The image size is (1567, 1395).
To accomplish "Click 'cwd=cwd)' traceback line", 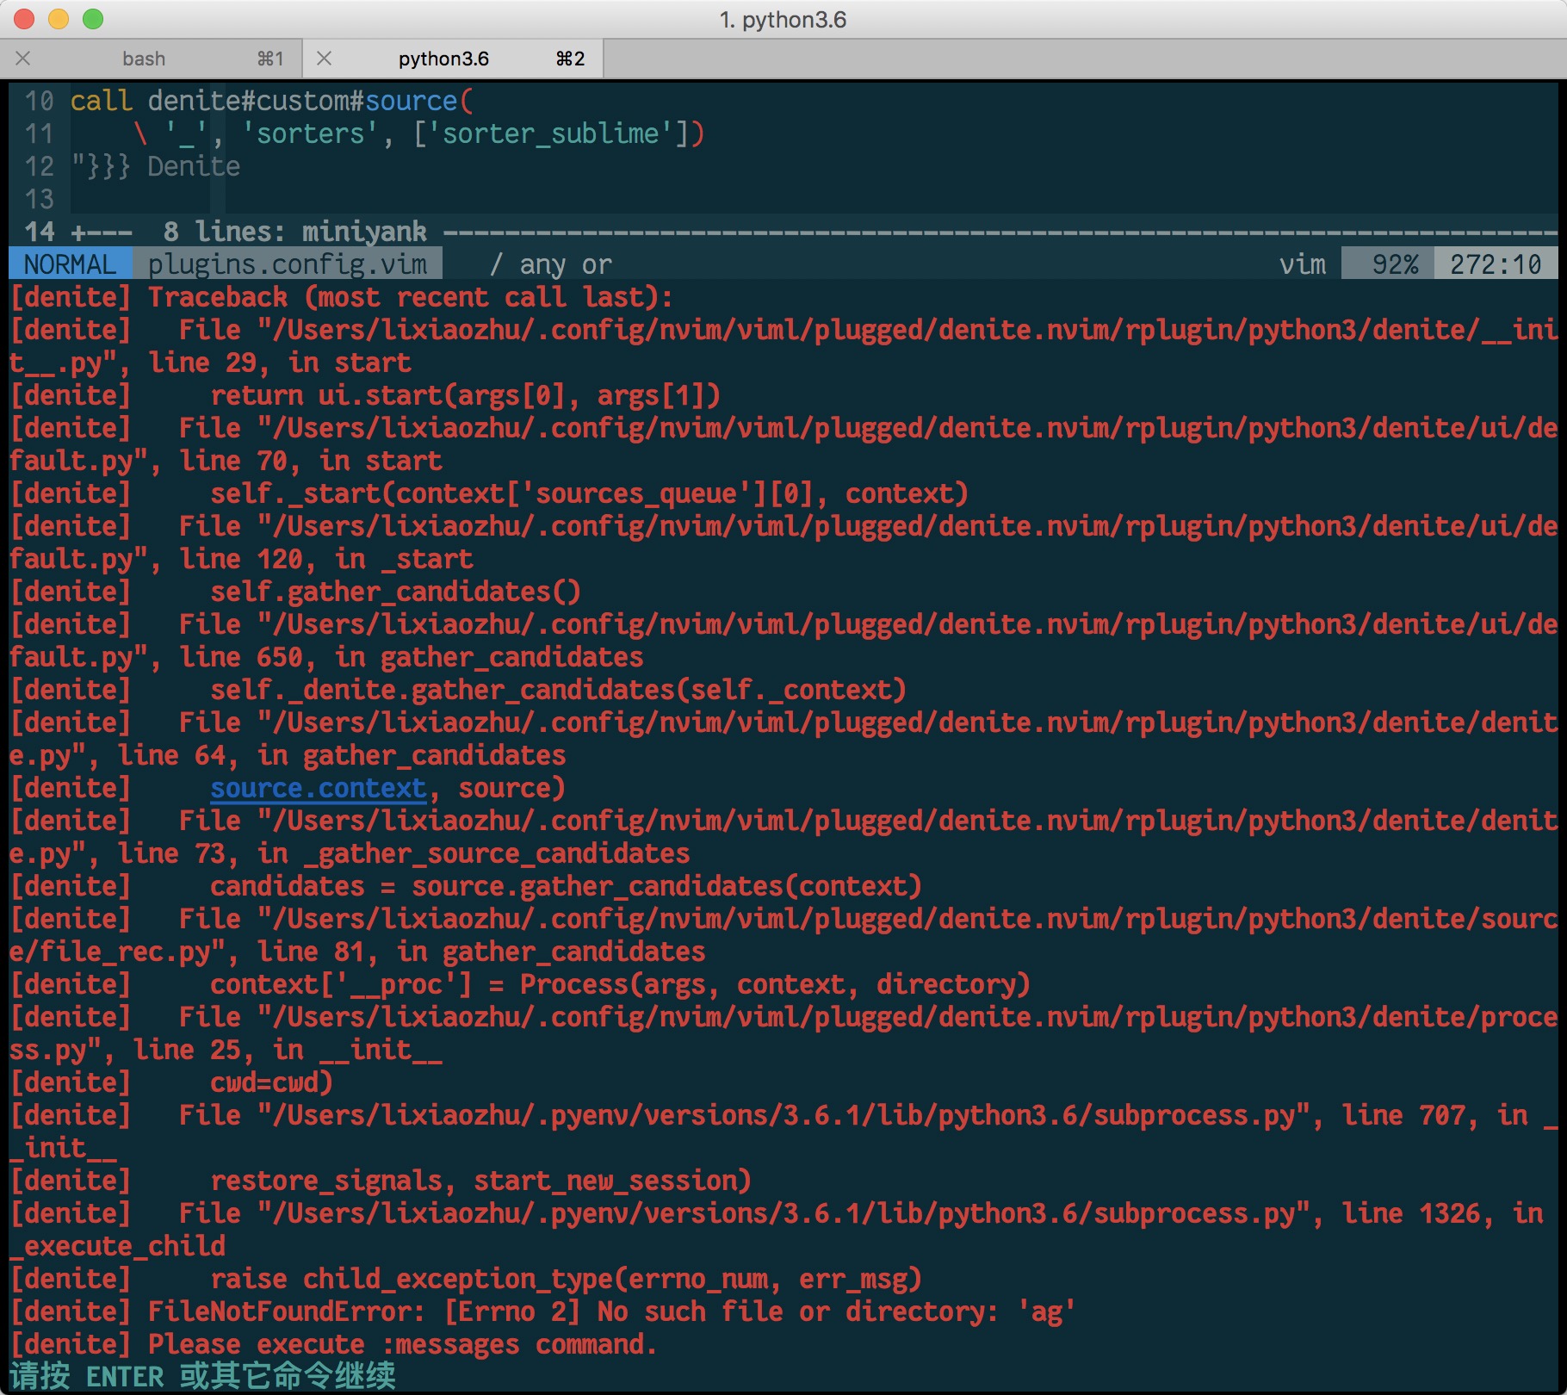I will tap(272, 1083).
